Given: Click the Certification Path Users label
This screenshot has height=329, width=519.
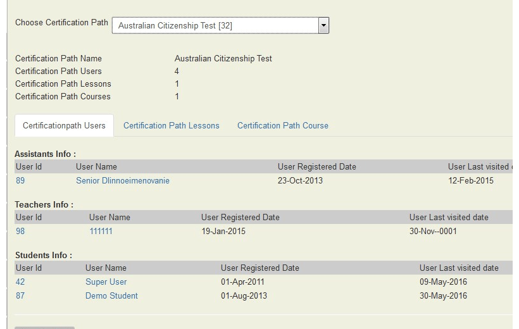Looking at the screenshot, I should (x=59, y=71).
